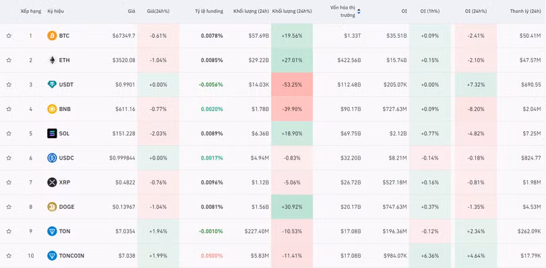Click the -53.25% volume change cell
Image resolution: width=546 pixels, height=268 pixels.
coord(292,85)
